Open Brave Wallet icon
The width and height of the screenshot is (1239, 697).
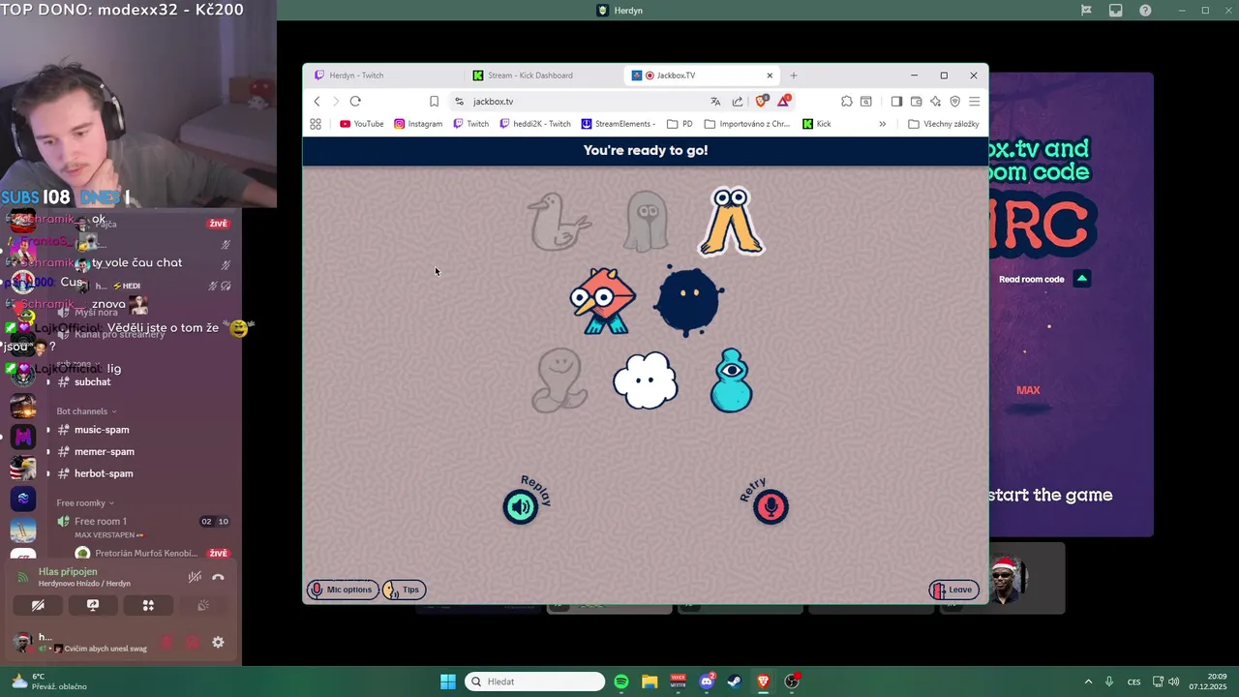coord(916,102)
